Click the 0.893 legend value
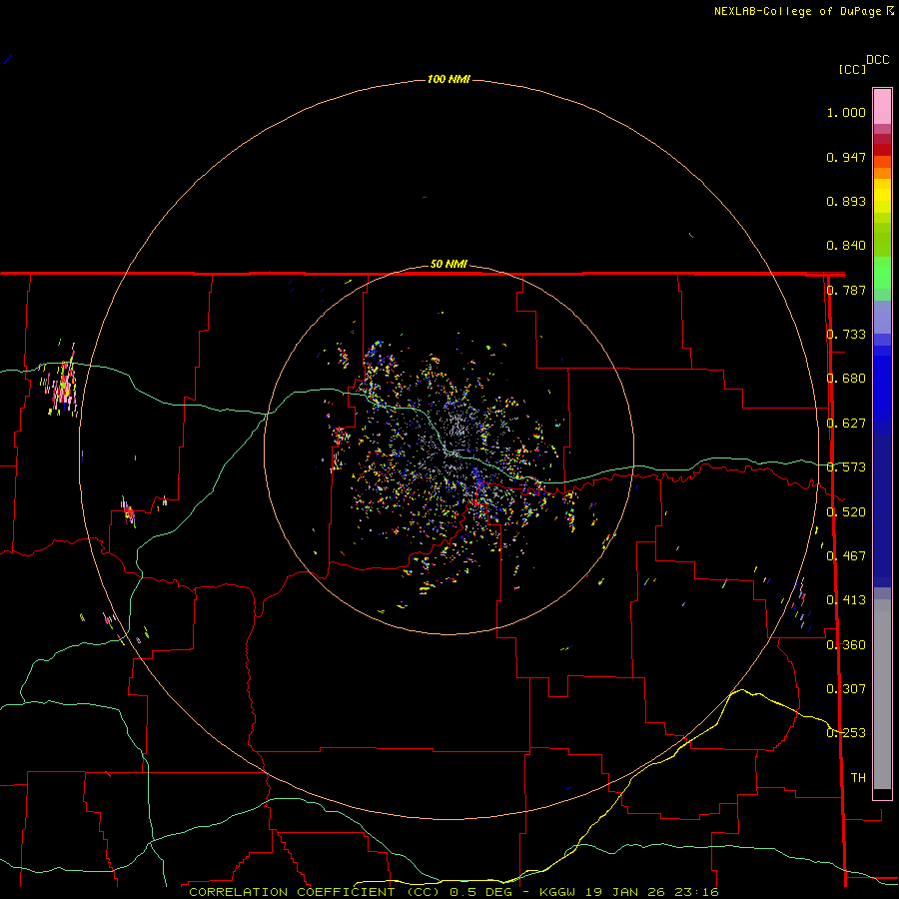The width and height of the screenshot is (899, 899). click(846, 201)
